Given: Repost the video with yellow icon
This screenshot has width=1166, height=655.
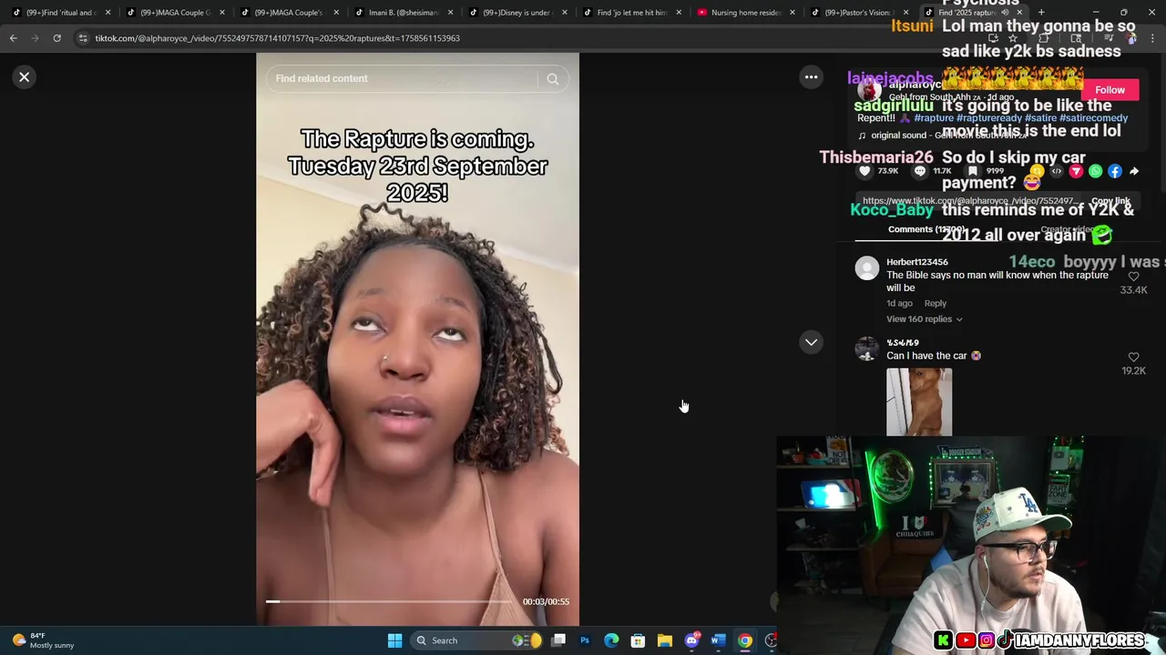Looking at the screenshot, I should tap(1037, 171).
